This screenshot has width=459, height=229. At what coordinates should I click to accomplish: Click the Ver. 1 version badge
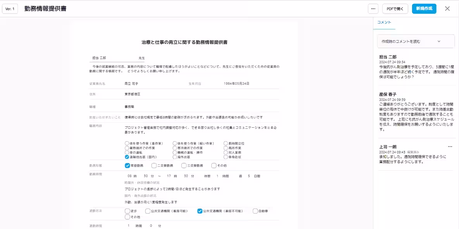point(10,8)
